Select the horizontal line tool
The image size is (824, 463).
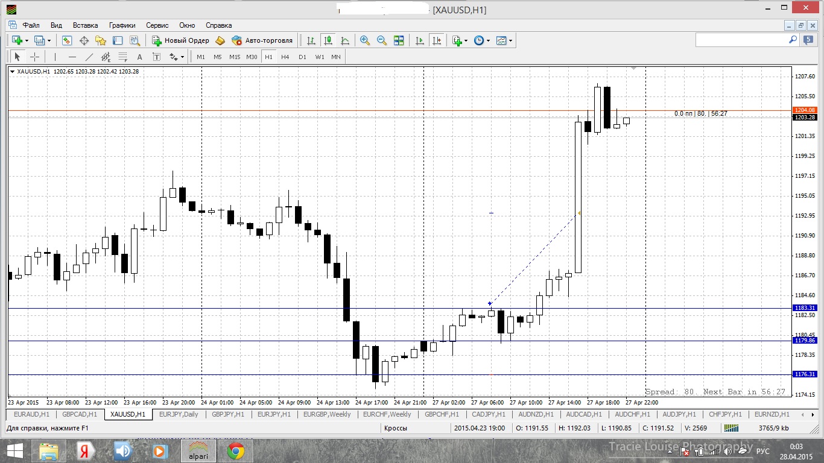click(72, 57)
